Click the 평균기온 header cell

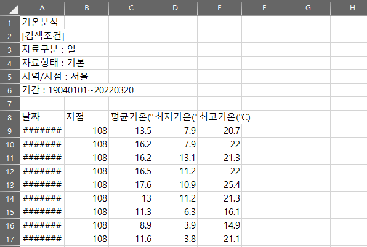point(131,117)
